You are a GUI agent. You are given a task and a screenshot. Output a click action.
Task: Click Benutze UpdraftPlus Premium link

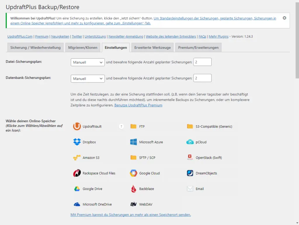point(138,105)
